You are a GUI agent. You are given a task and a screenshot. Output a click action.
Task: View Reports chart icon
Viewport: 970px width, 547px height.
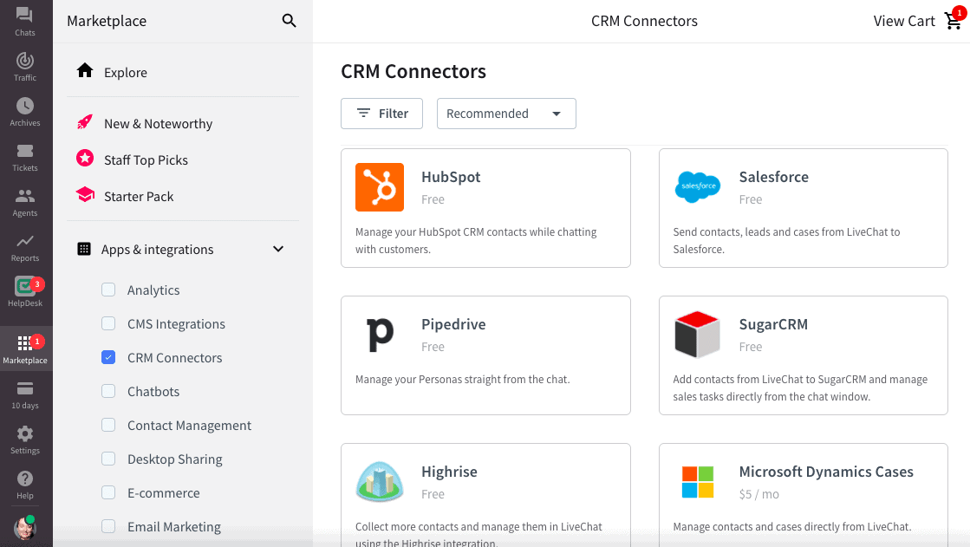point(25,241)
